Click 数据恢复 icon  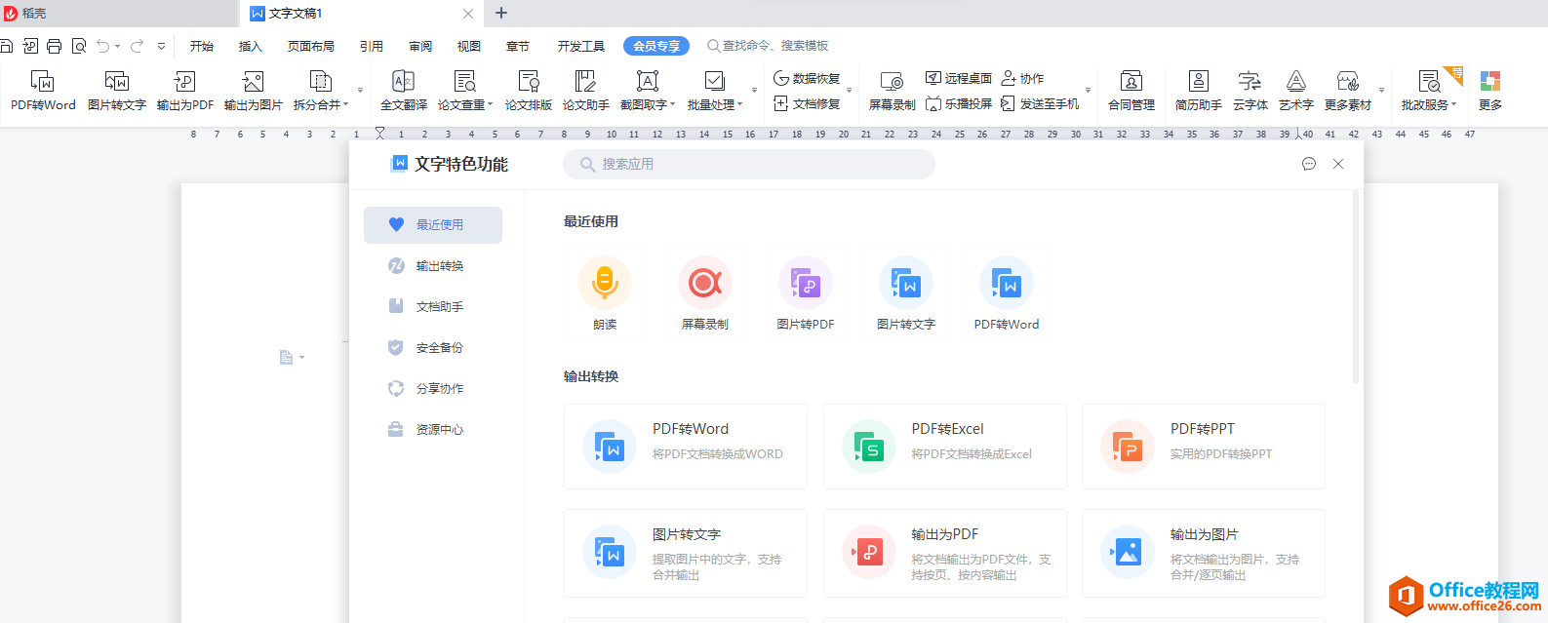807,78
